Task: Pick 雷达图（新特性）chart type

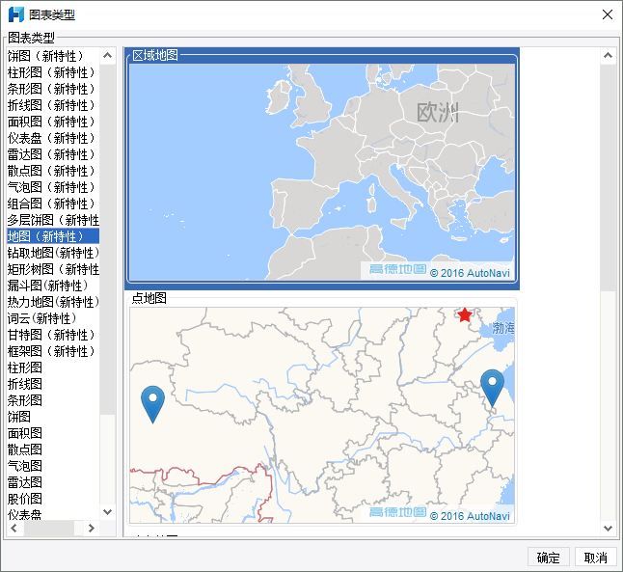Action: (53, 154)
